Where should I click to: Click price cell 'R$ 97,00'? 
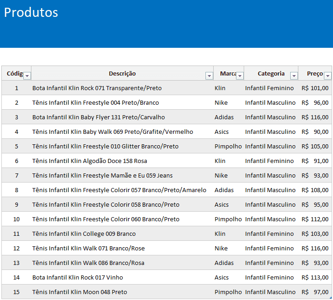click(x=315, y=292)
